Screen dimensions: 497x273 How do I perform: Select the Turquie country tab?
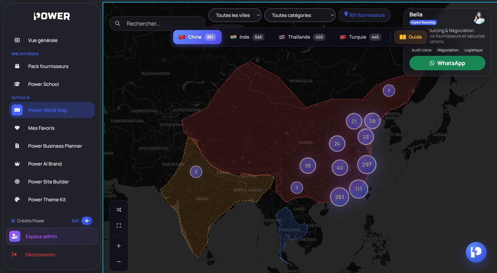click(x=360, y=37)
